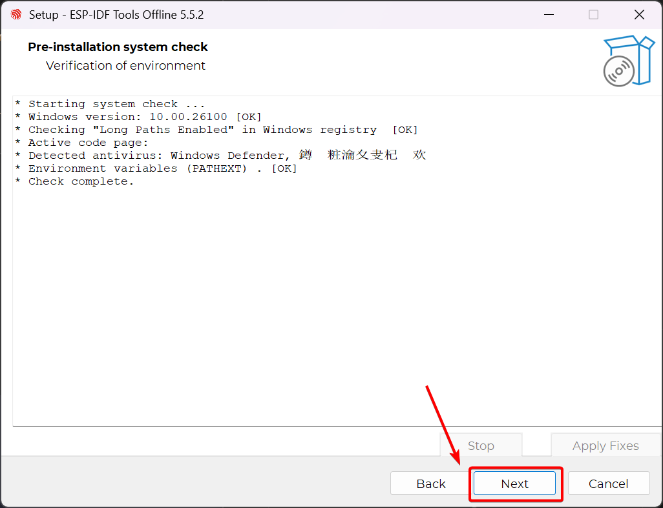Screen dimensions: 663x508
Task: Cancel the ESP-IDF installation
Action: tap(608, 483)
